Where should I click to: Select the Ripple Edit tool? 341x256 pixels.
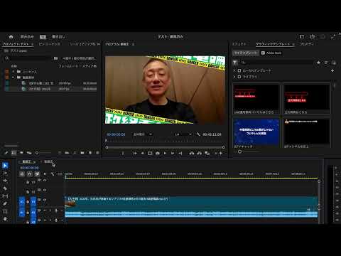(x=5, y=181)
